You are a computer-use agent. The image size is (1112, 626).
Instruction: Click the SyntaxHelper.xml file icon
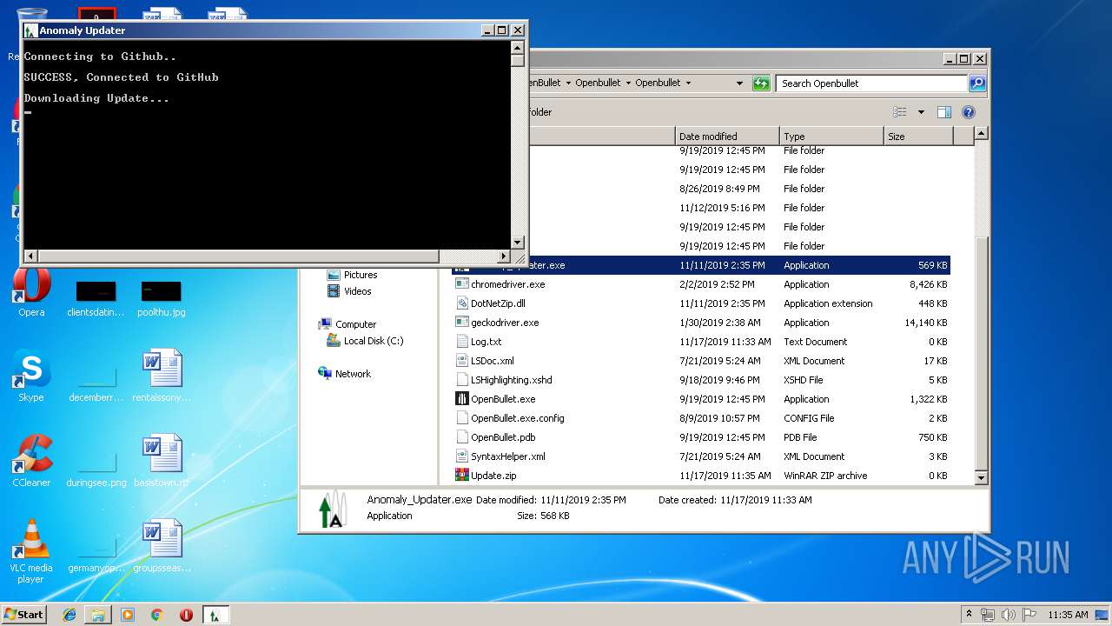click(x=462, y=456)
